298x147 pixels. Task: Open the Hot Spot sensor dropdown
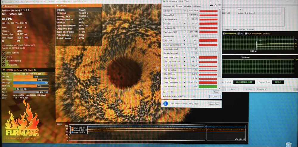185,24
